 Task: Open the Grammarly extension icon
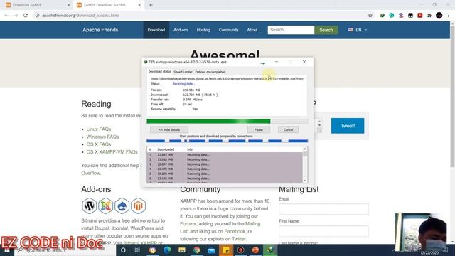[x=392, y=16]
